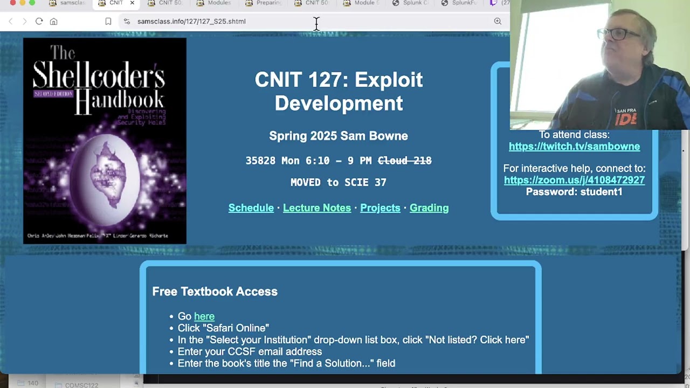Open the zoom.us interactive help link
The width and height of the screenshot is (690, 388).
(x=574, y=180)
